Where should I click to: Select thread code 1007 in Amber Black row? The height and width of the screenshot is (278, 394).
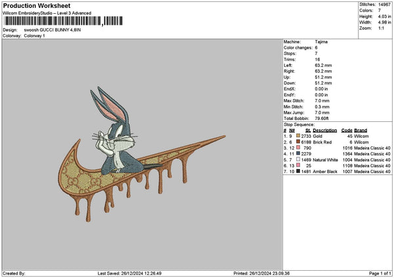347,172
